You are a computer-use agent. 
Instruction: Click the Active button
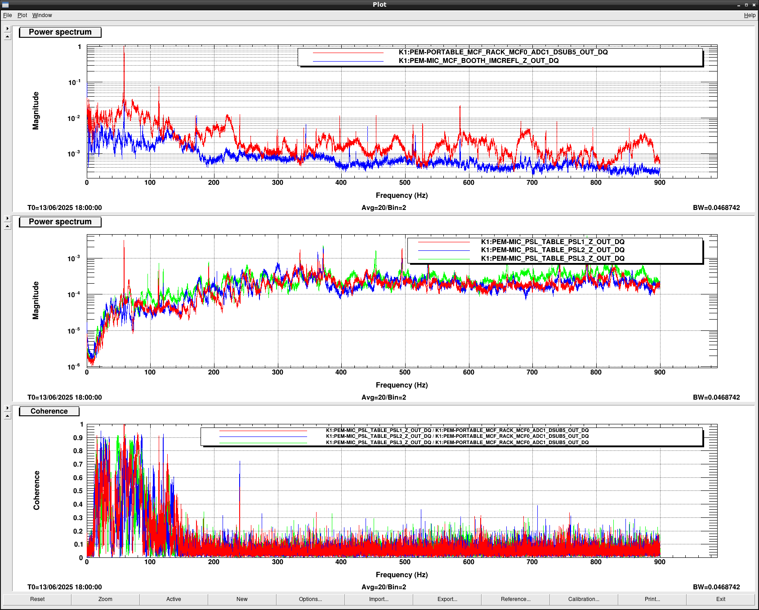point(174,599)
